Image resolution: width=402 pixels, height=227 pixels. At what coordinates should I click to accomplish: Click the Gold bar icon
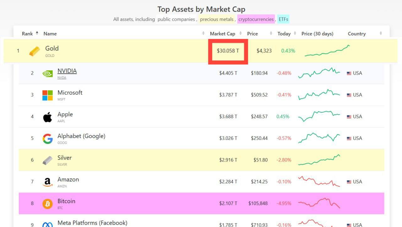[x=35, y=51]
